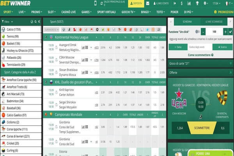The width and height of the screenshot is (234, 156).
Task: Open statistics icon for Giordania Tempi Supplementari match
Action: 83,127
